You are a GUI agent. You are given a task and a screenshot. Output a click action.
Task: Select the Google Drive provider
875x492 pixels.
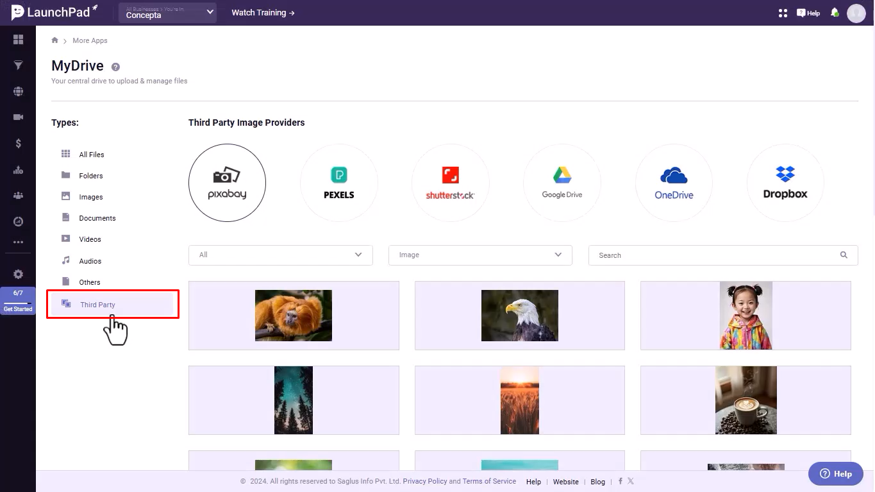(562, 183)
